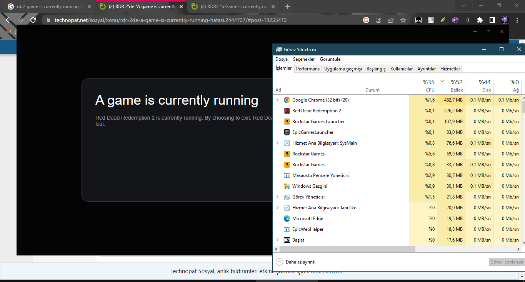Viewport: 525px width, 282px height.
Task: Click the Görevi sonlandır button
Action: (x=507, y=262)
